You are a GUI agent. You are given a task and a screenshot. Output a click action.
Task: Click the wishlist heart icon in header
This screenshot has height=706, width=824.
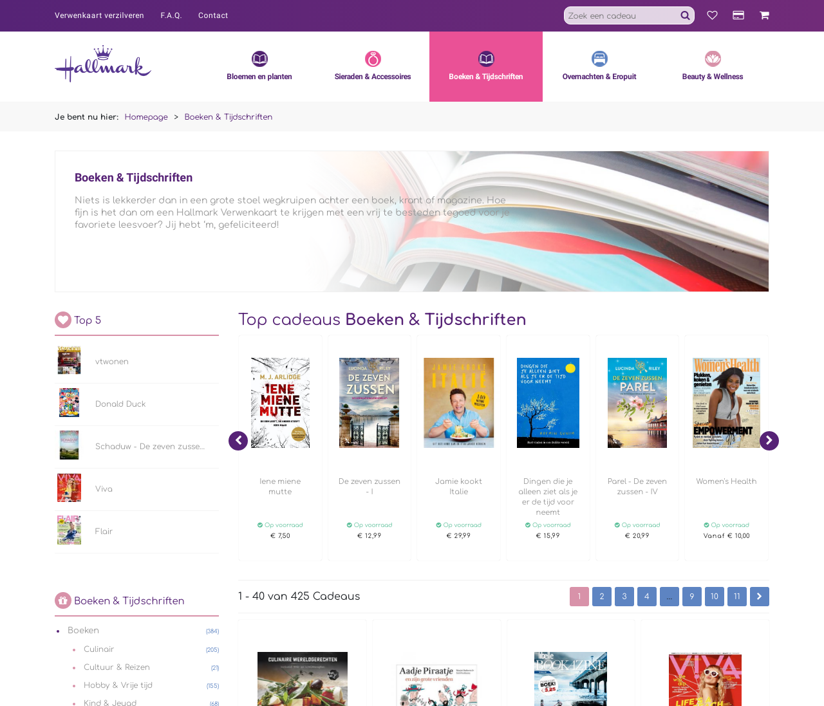pyautogui.click(x=712, y=15)
